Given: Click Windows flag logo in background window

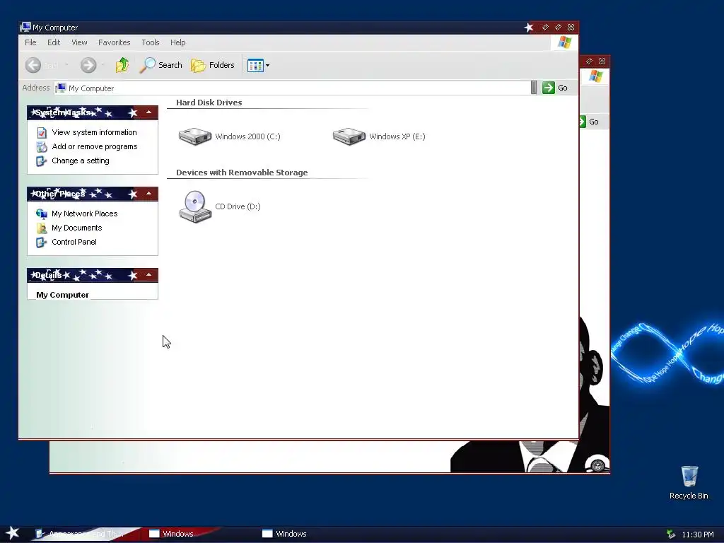Looking at the screenshot, I should click(x=595, y=76).
